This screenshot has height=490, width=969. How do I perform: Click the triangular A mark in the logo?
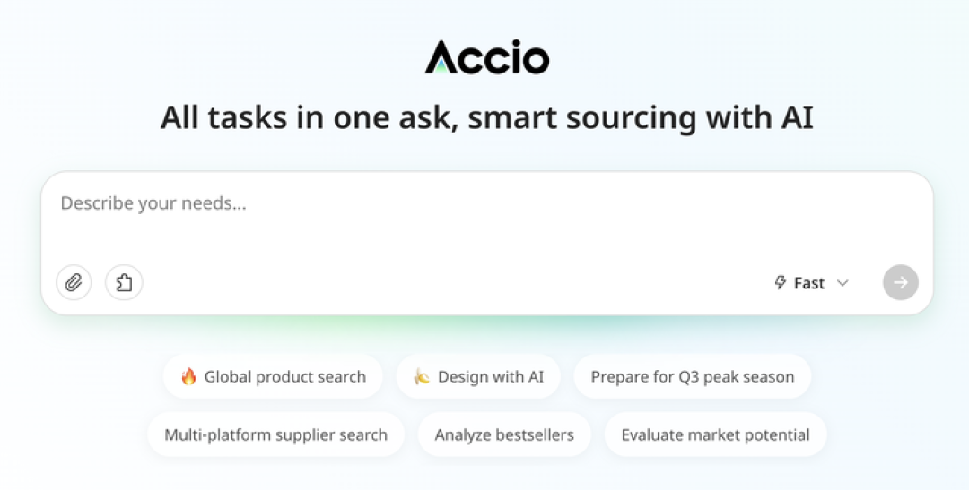point(440,57)
